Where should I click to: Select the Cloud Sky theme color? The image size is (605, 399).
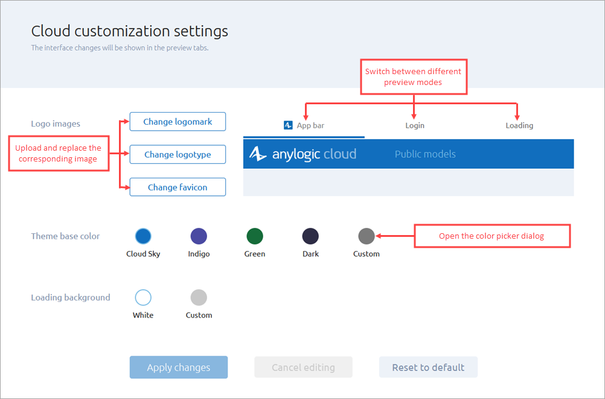[143, 236]
